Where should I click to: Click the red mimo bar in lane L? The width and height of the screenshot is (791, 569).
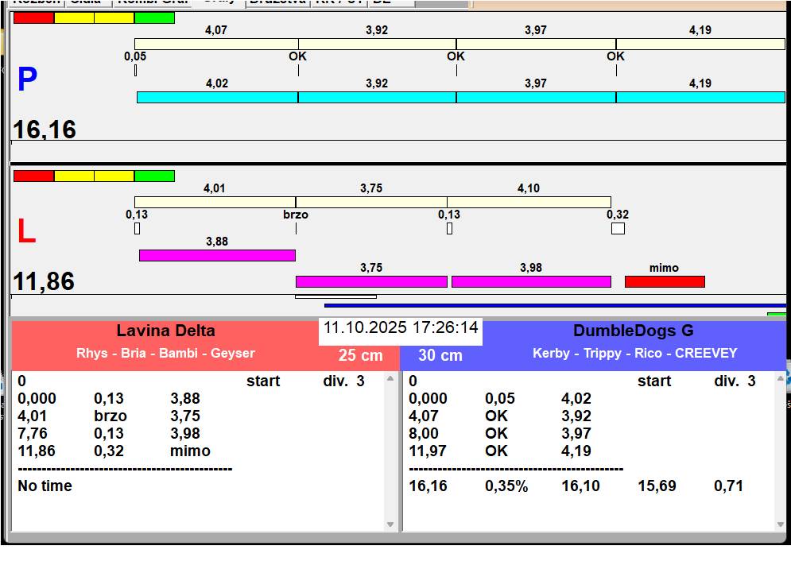[665, 281]
